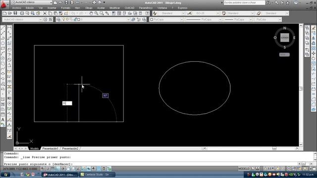Open Camtasia Studio in the Windows taskbar
The width and height of the screenshot is (317, 178).
(97, 175)
